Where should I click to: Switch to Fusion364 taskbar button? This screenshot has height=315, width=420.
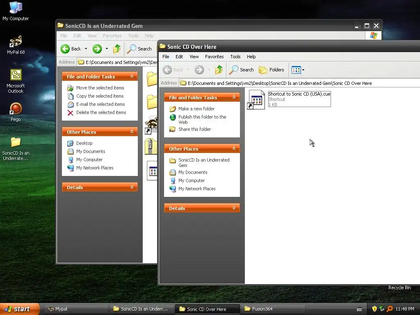coord(273,309)
